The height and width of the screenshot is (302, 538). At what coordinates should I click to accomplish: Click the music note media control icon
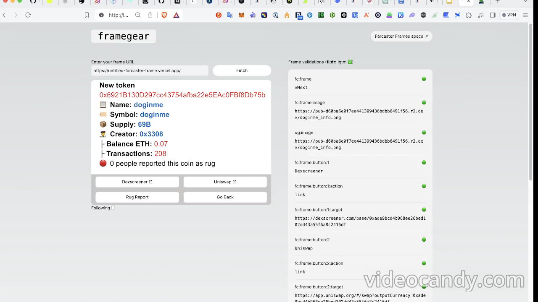point(481,15)
